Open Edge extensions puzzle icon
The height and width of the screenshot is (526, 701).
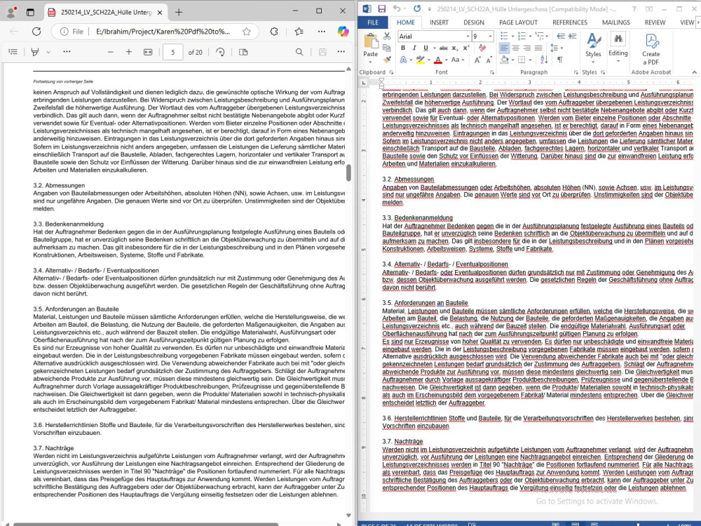pyautogui.click(x=274, y=32)
